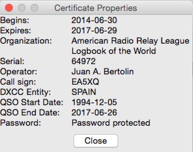Click the DXCC entity value SPAIN

coord(84,92)
